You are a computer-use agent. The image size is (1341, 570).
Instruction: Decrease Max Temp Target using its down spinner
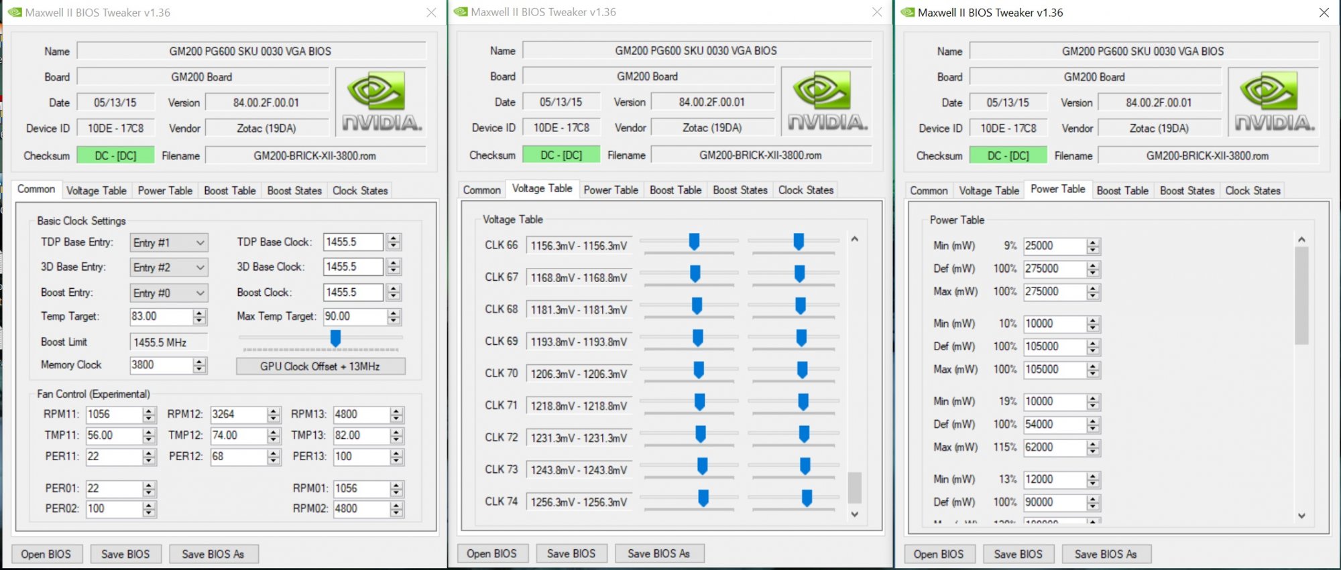[394, 321]
